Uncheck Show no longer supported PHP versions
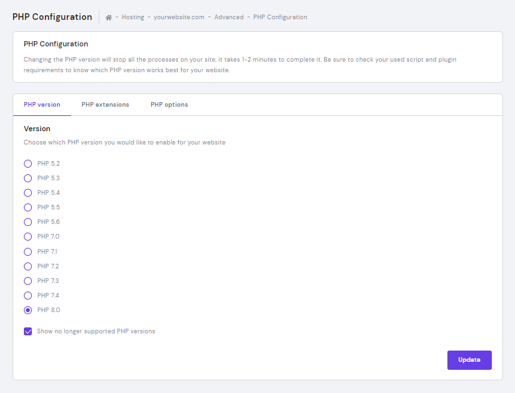The image size is (515, 393). tap(28, 331)
